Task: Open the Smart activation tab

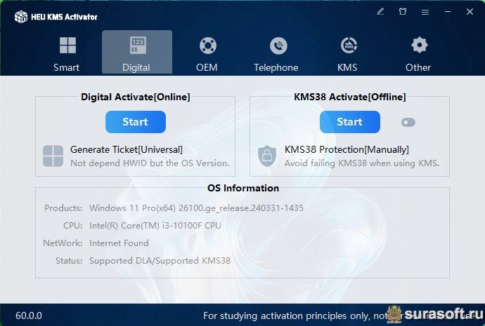Action: tap(67, 52)
